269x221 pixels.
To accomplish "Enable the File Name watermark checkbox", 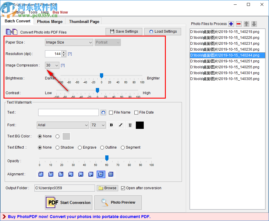I will pyautogui.click(x=111, y=112).
